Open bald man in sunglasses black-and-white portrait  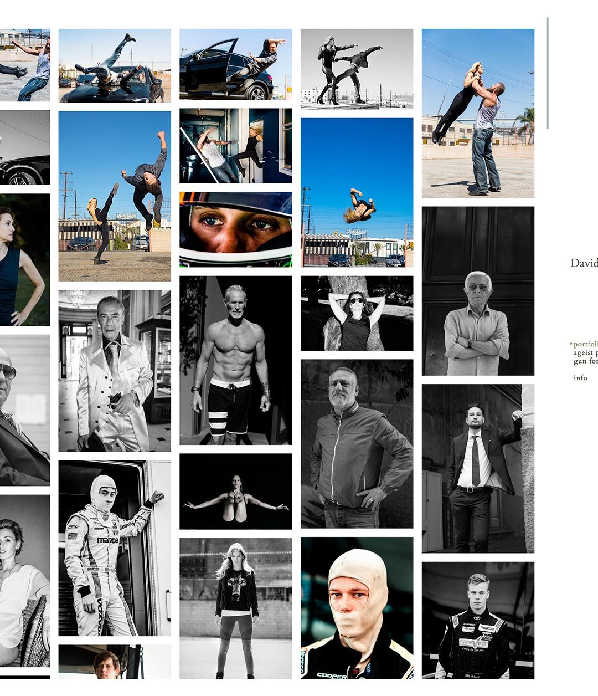click(25, 410)
